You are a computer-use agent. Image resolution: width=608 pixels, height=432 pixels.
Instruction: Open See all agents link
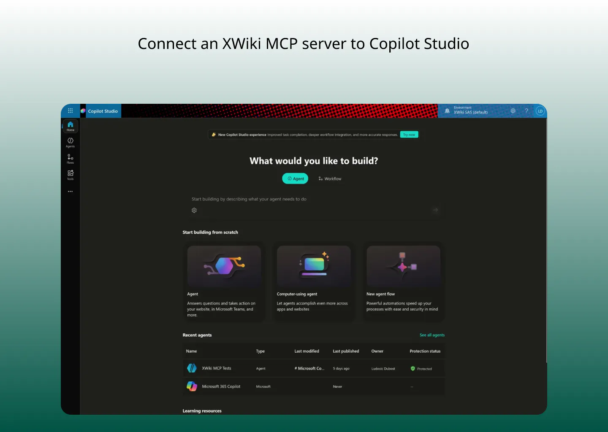click(x=432, y=335)
